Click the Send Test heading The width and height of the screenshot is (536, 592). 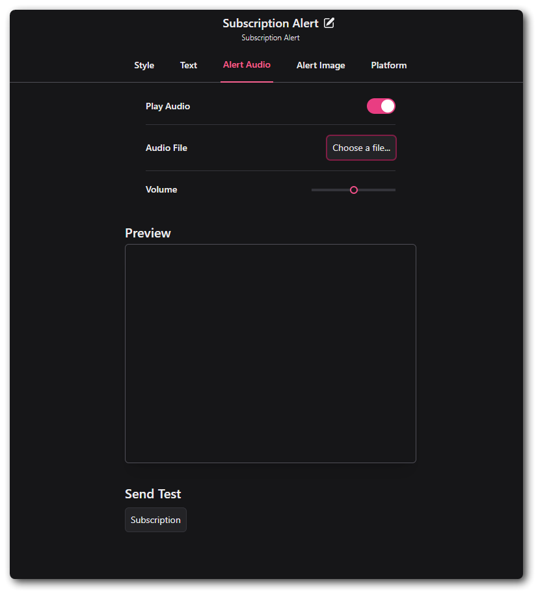tap(153, 494)
